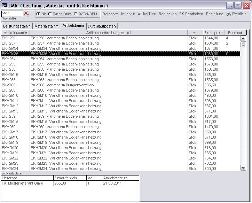This screenshot has height=203, width=252.
Task: Click the Bestellung button
Action: pos(214,14)
